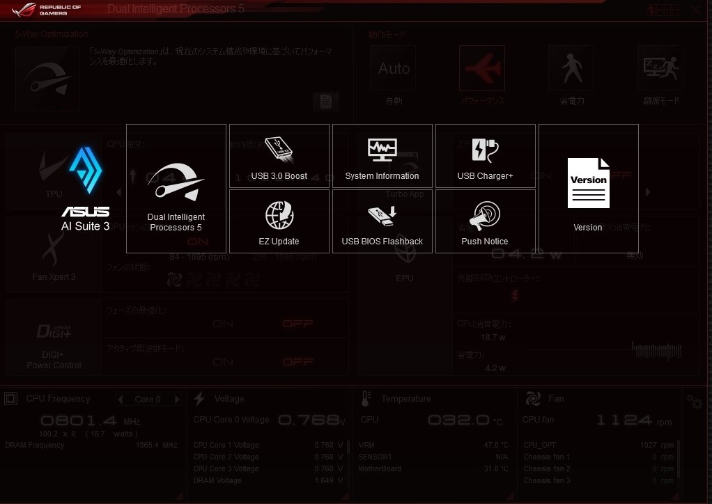Click the Fan list scrollbar

click(679, 458)
